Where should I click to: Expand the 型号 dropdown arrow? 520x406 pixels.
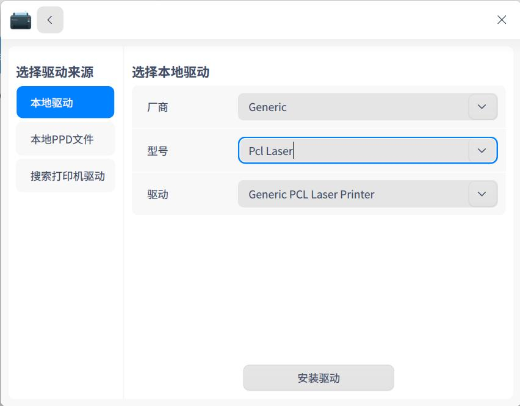pos(483,151)
